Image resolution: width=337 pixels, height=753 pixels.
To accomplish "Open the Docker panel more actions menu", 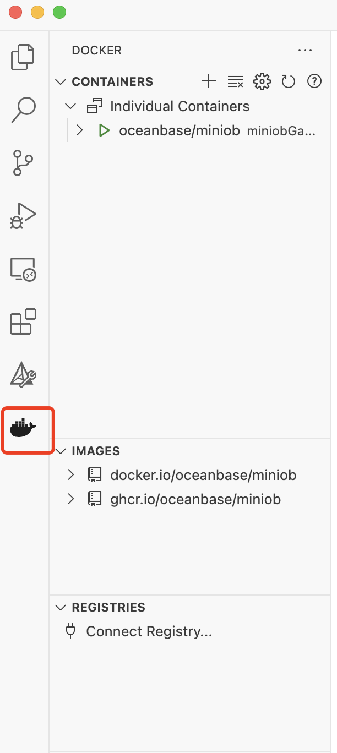I will pyautogui.click(x=305, y=50).
